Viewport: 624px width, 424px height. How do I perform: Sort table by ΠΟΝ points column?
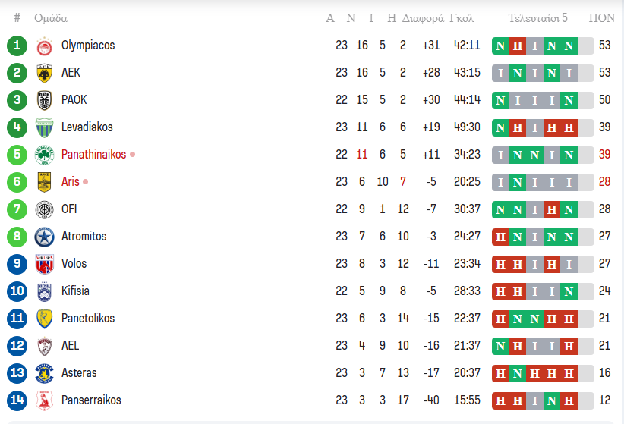(602, 18)
